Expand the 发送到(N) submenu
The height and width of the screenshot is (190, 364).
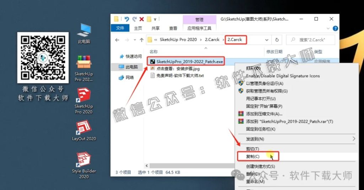(x=297, y=139)
